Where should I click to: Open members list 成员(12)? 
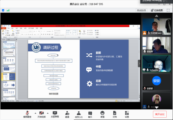(x=79, y=114)
